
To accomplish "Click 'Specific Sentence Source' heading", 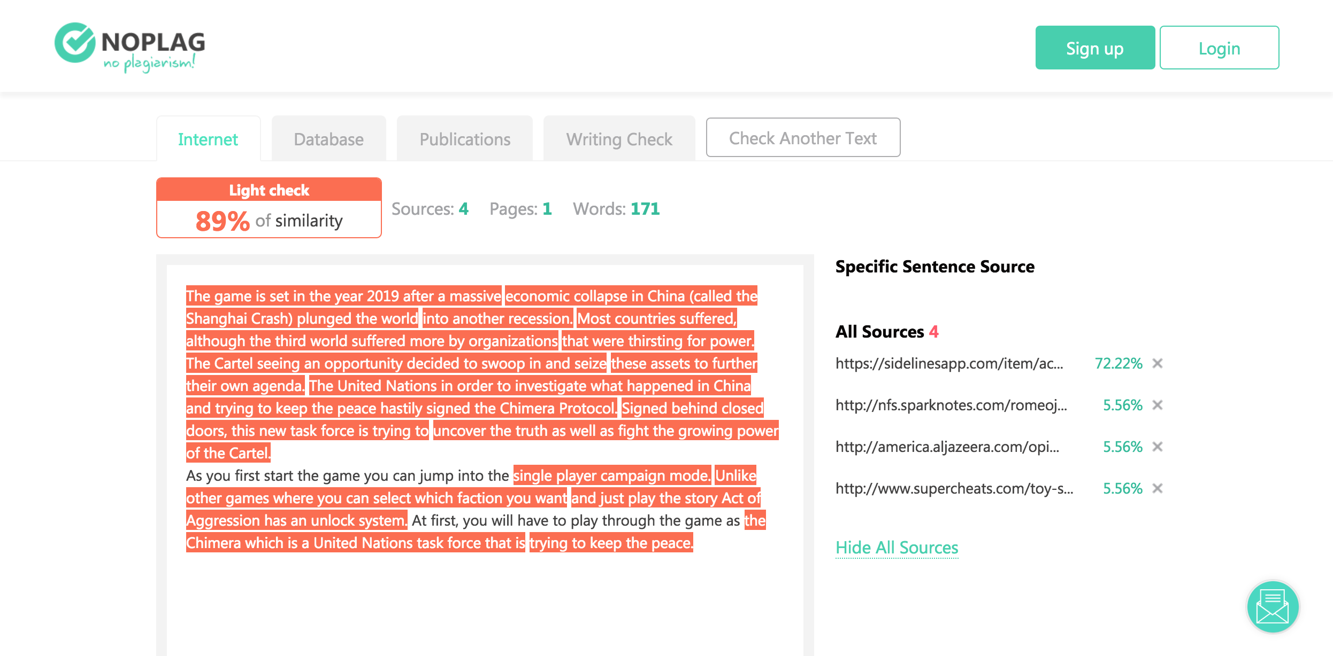I will [x=935, y=267].
